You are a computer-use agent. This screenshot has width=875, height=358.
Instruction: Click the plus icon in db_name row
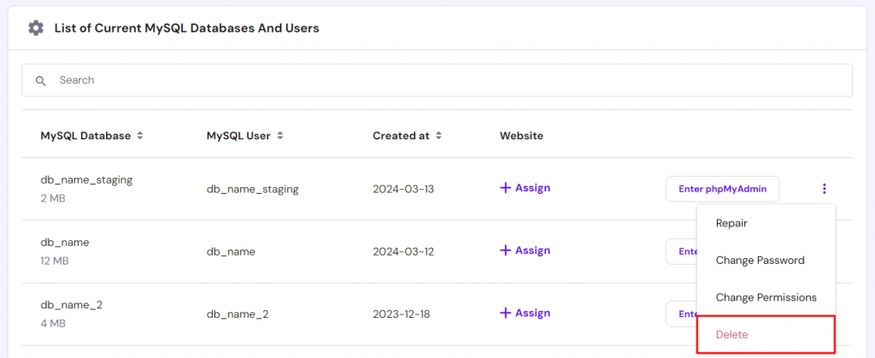click(x=505, y=250)
